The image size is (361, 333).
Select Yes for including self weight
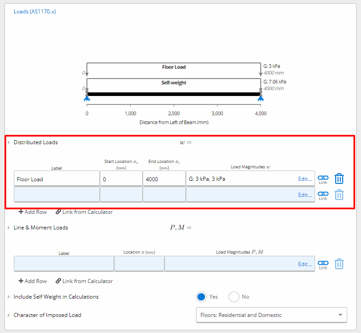pyautogui.click(x=201, y=297)
